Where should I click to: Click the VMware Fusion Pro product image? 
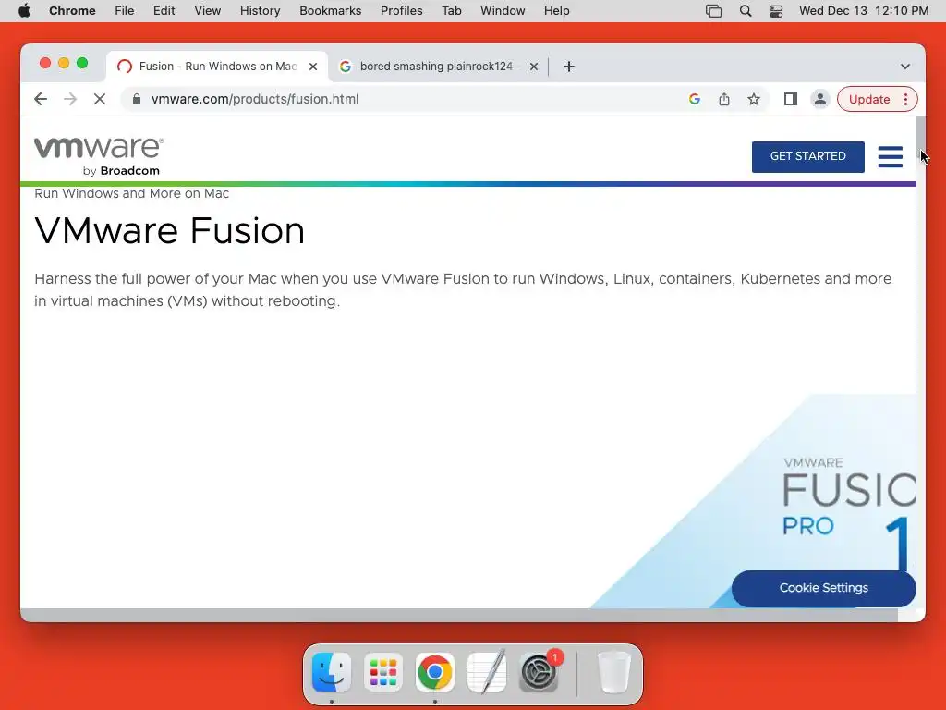click(754, 501)
